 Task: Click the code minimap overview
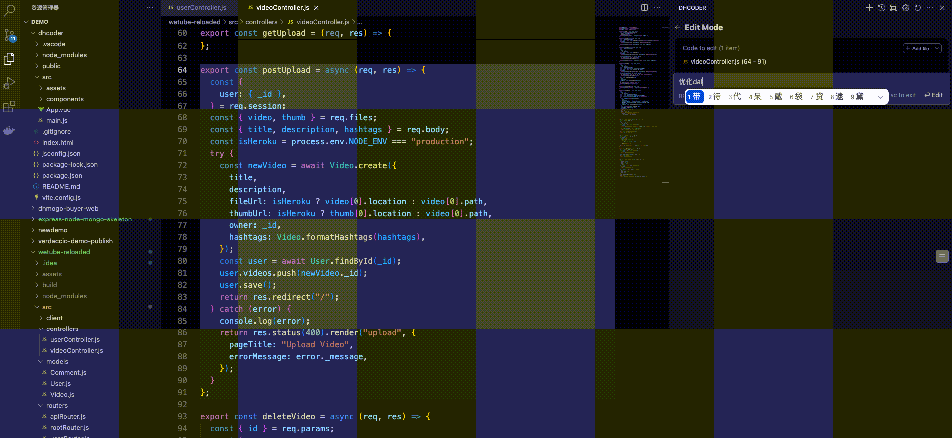pyautogui.click(x=638, y=102)
